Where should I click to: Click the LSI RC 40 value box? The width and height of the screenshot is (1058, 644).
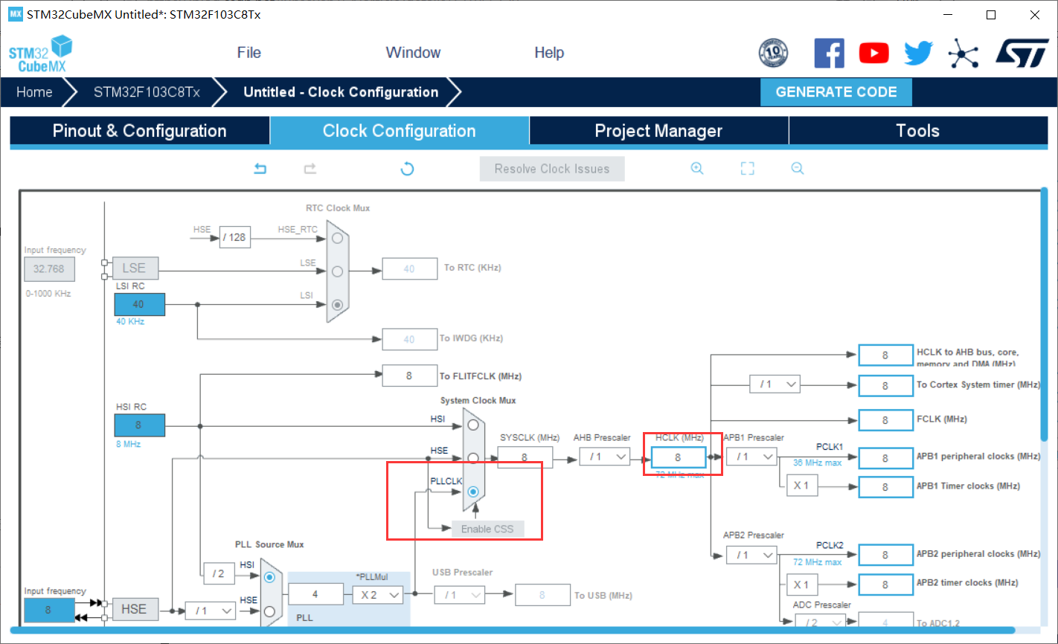click(139, 304)
